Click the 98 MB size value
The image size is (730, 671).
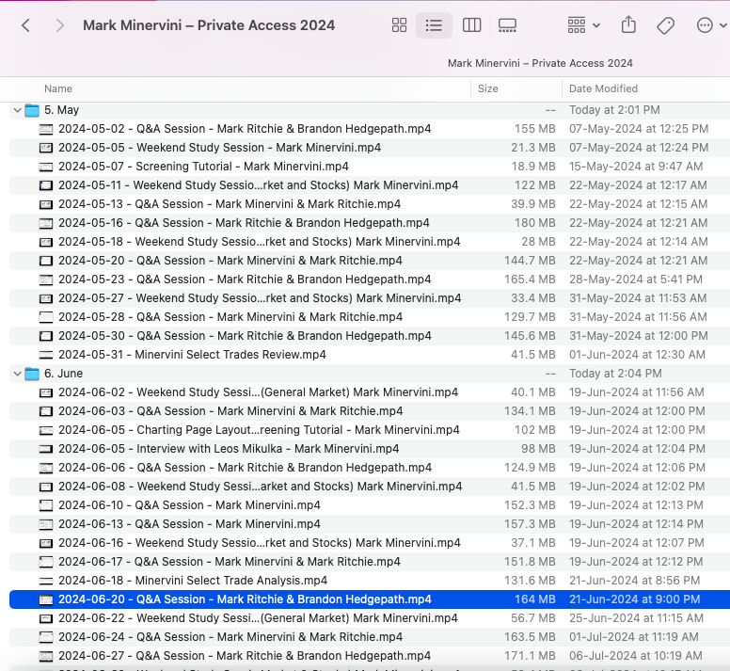pos(538,449)
